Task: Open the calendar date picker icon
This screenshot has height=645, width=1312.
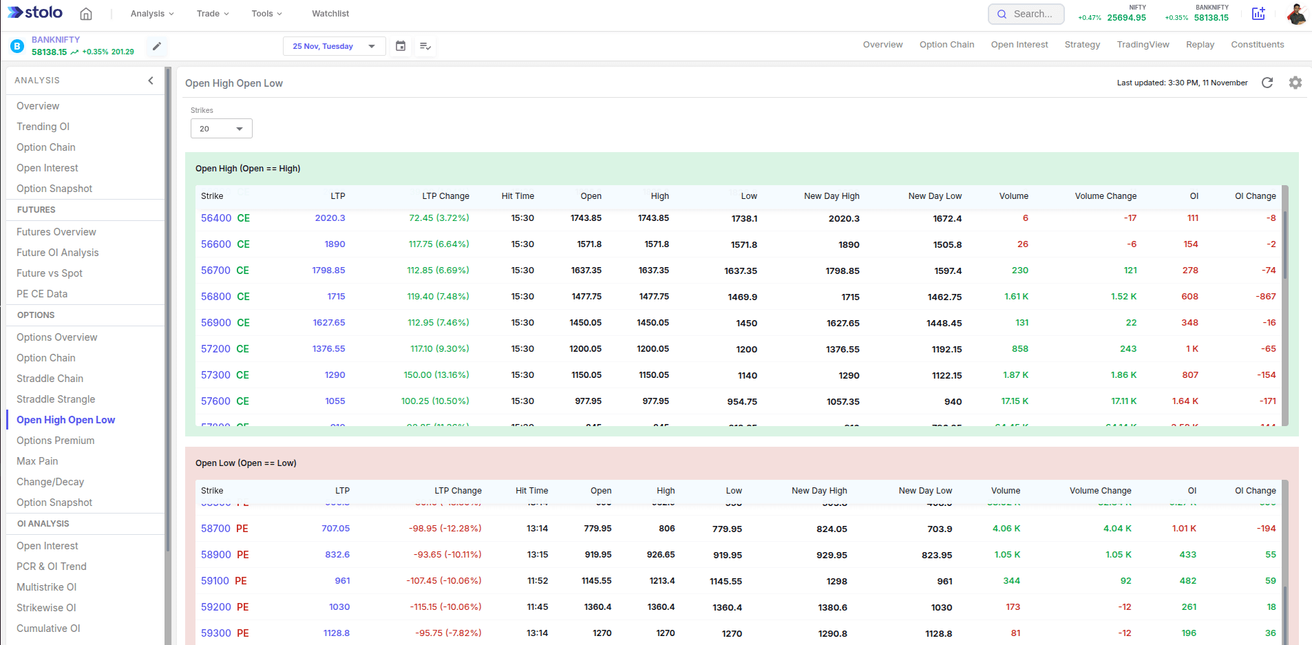Action: click(401, 46)
